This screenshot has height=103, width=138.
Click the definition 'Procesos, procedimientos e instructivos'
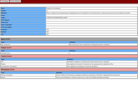[83, 77]
